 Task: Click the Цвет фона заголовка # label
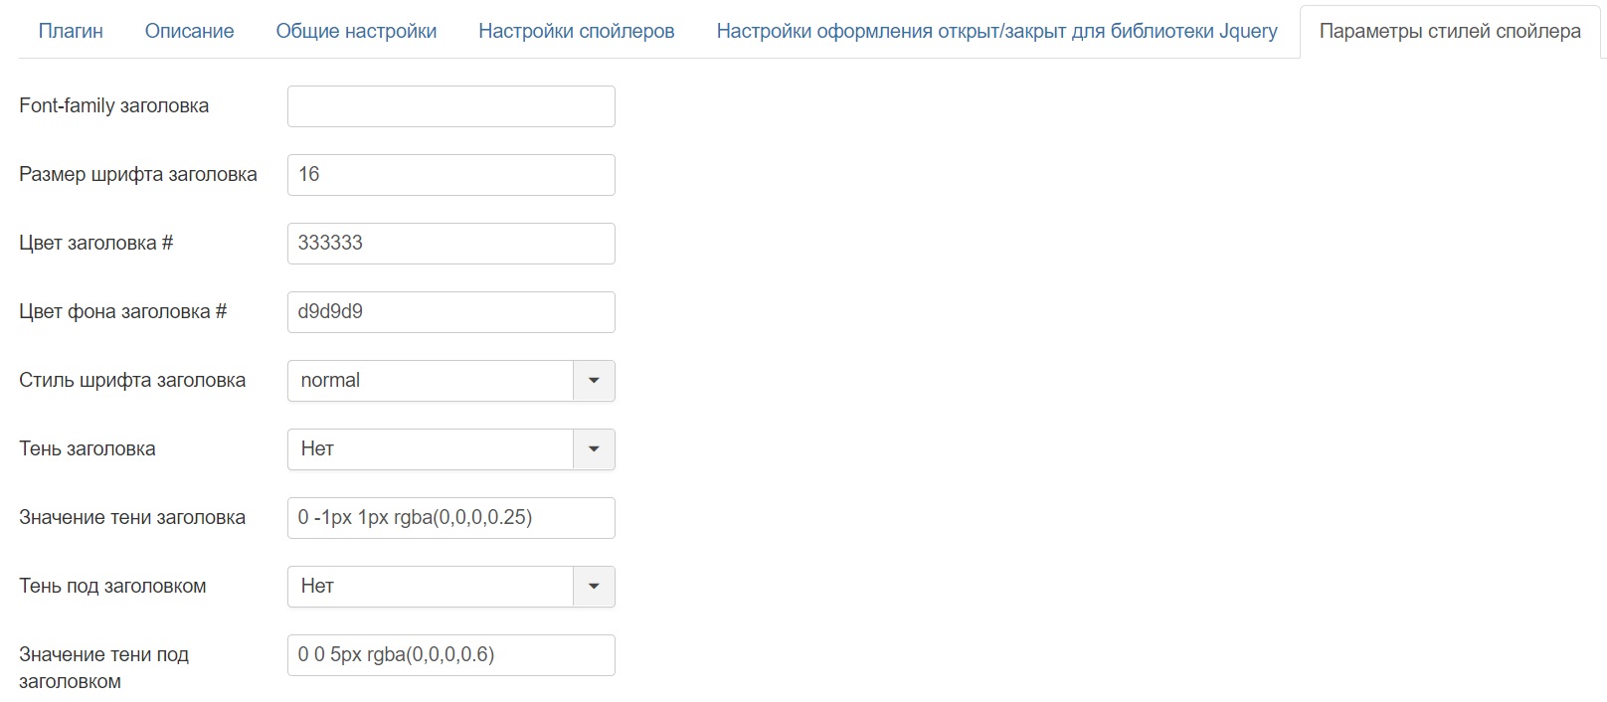[x=123, y=311]
